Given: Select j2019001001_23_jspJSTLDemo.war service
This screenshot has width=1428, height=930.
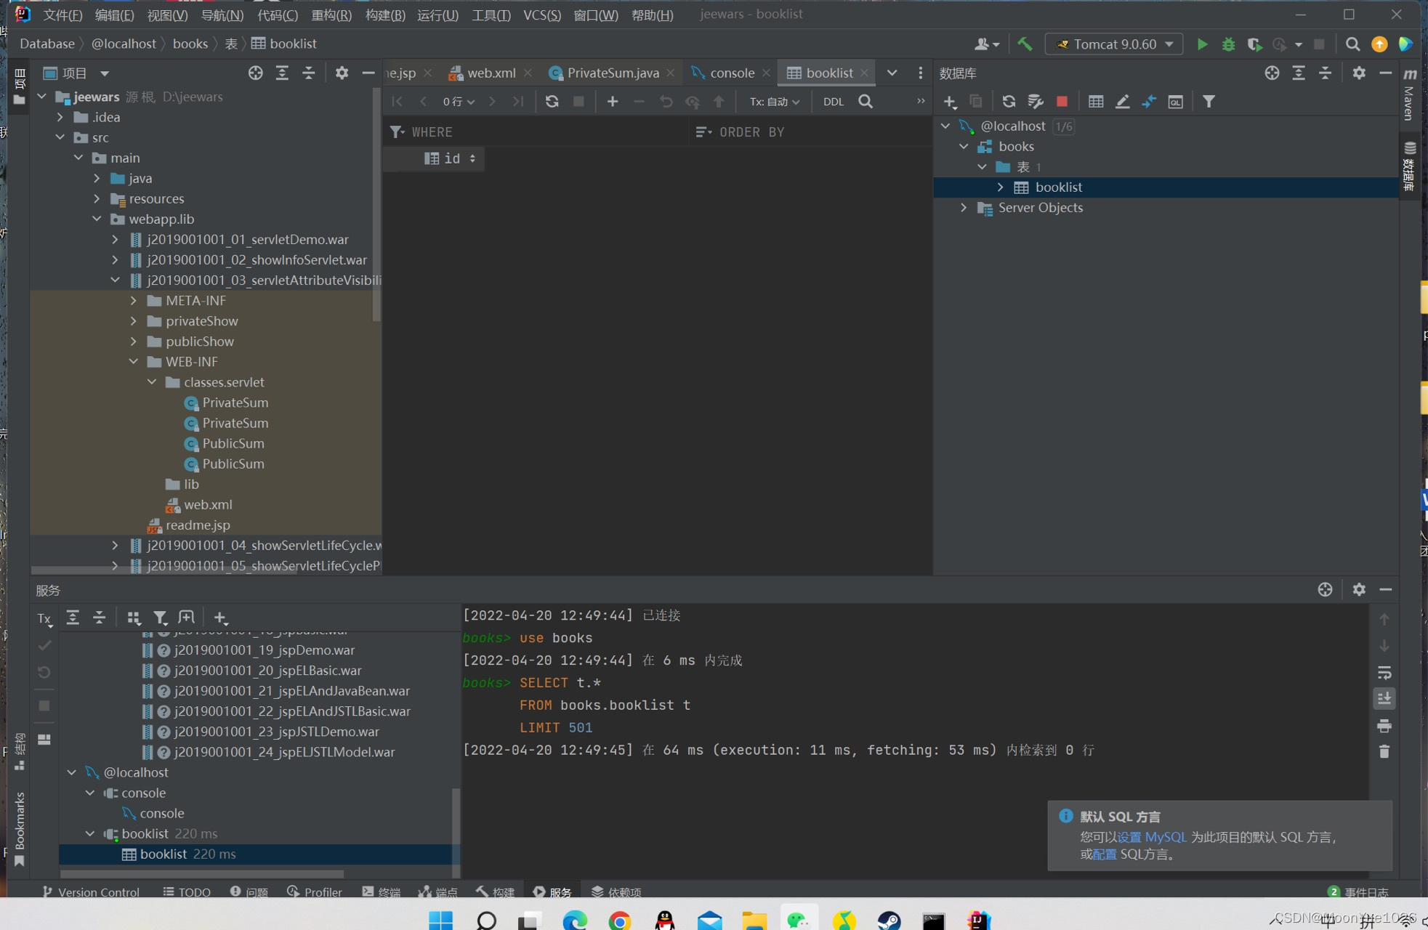Looking at the screenshot, I should [276, 732].
